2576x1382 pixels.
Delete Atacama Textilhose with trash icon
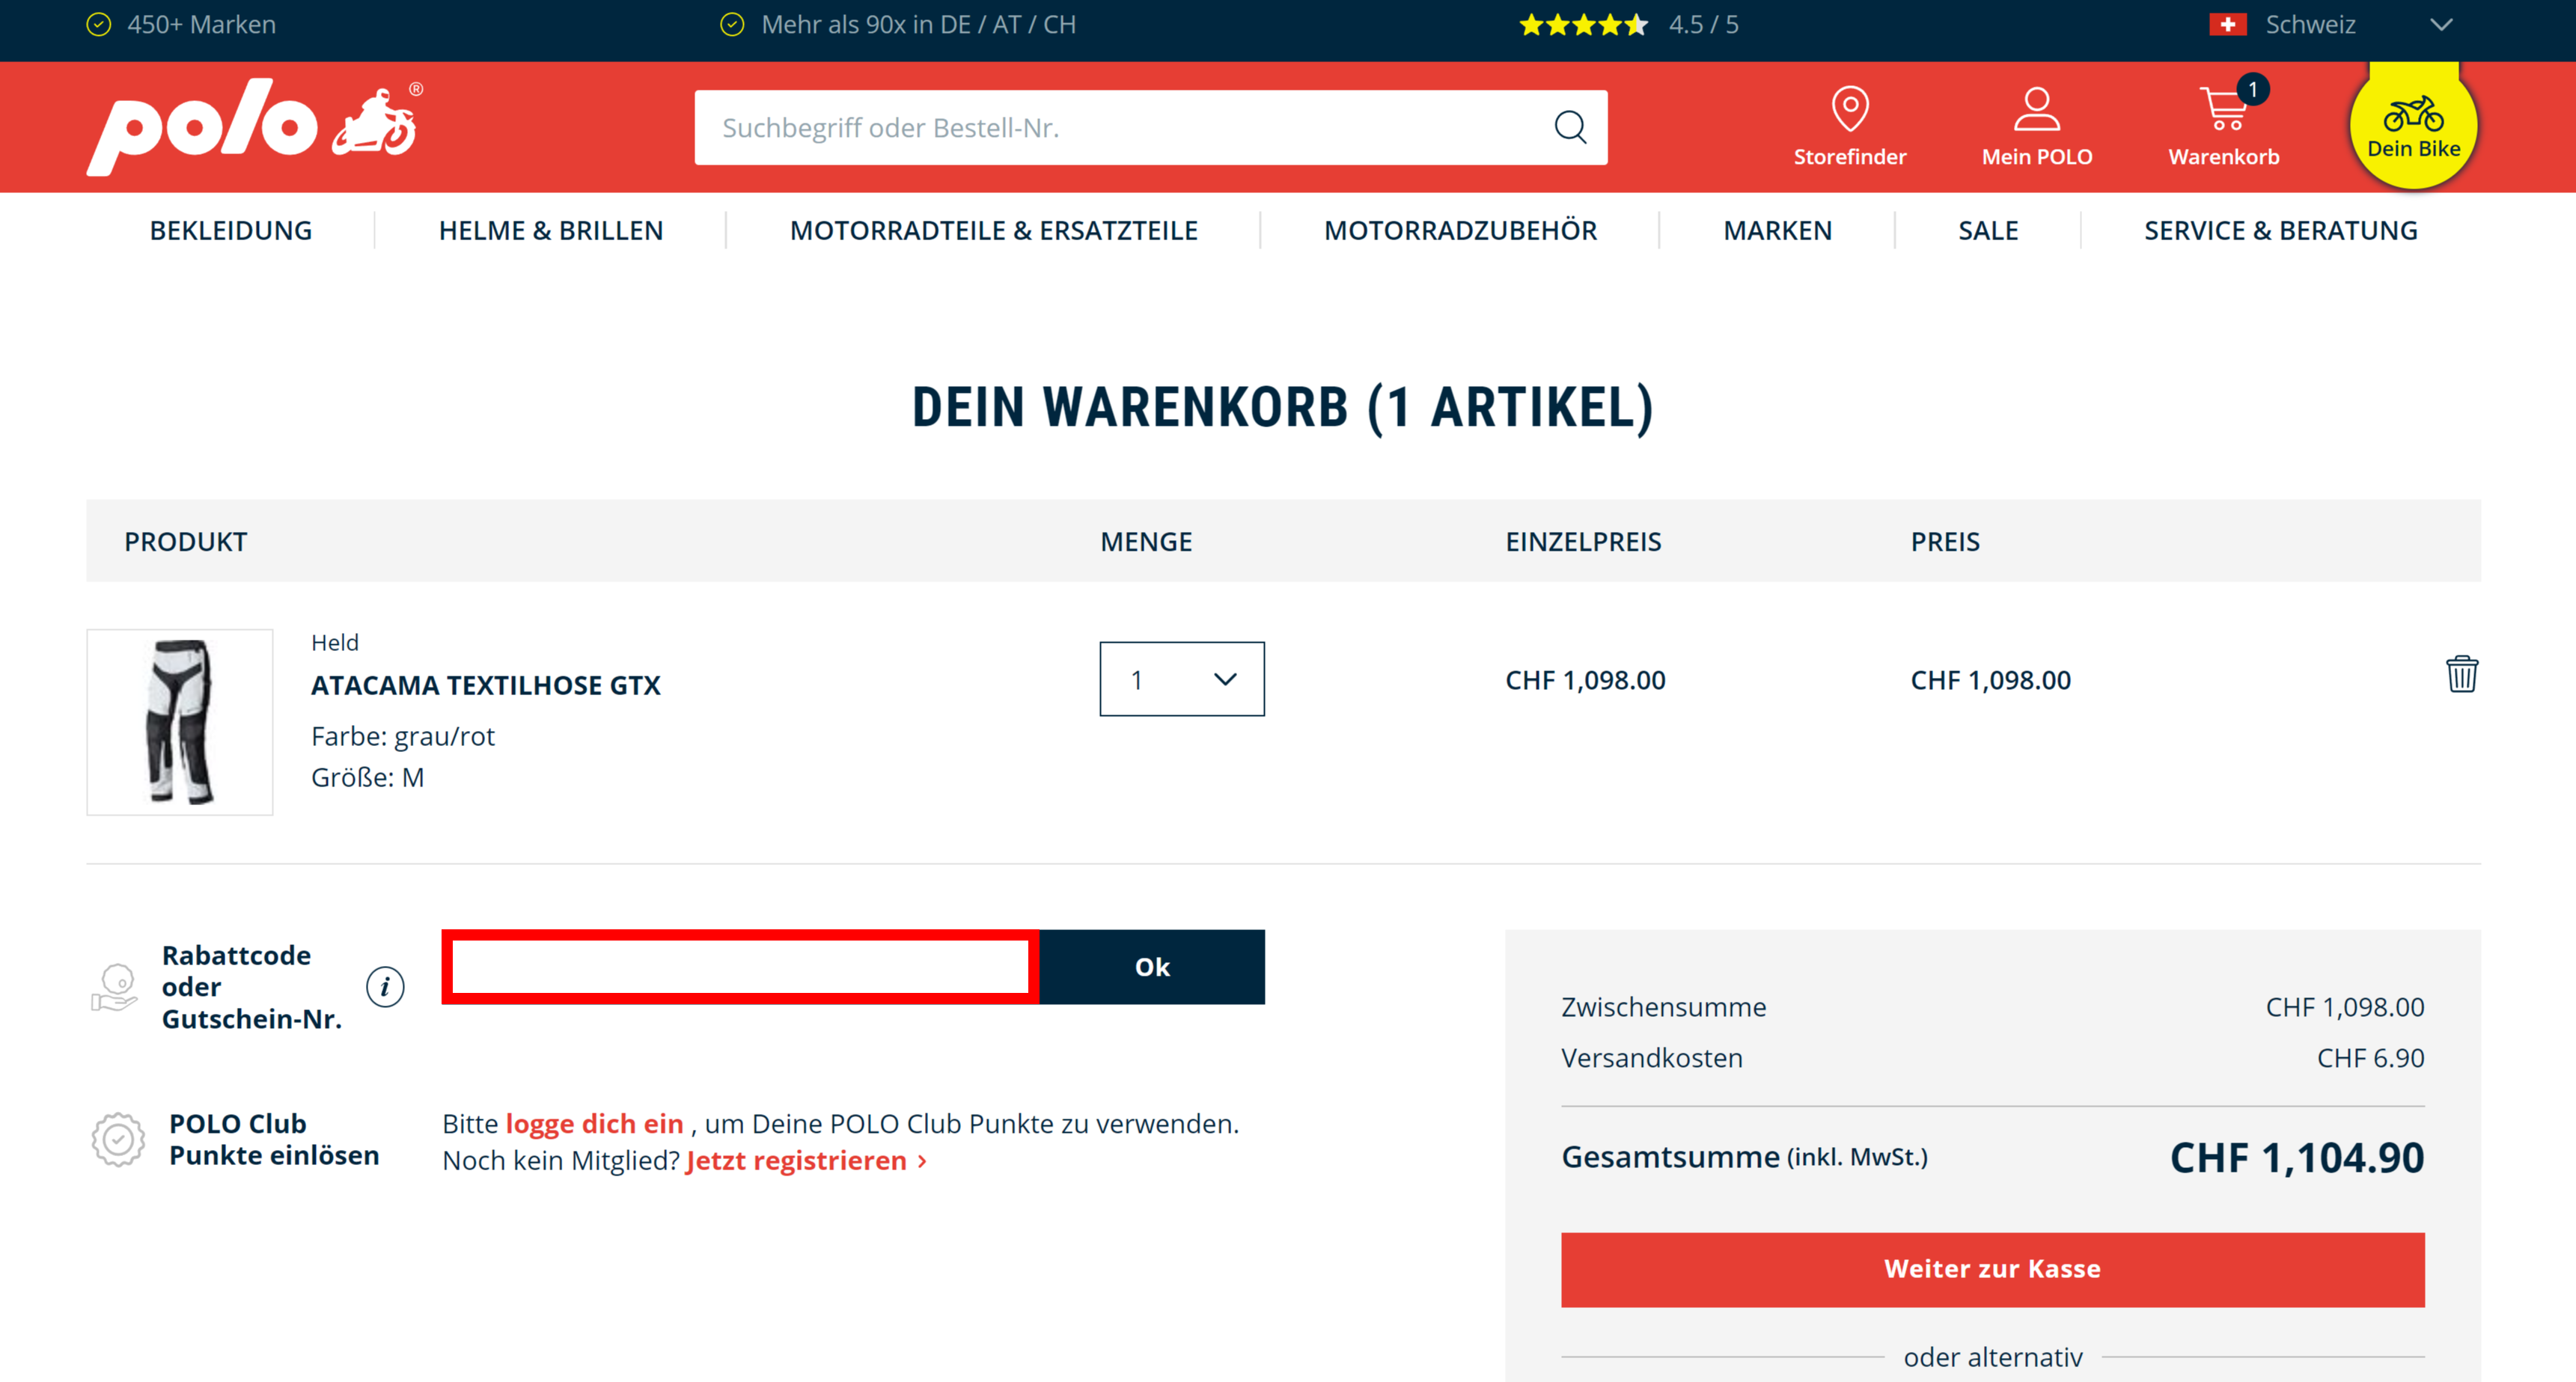pyautogui.click(x=2461, y=674)
